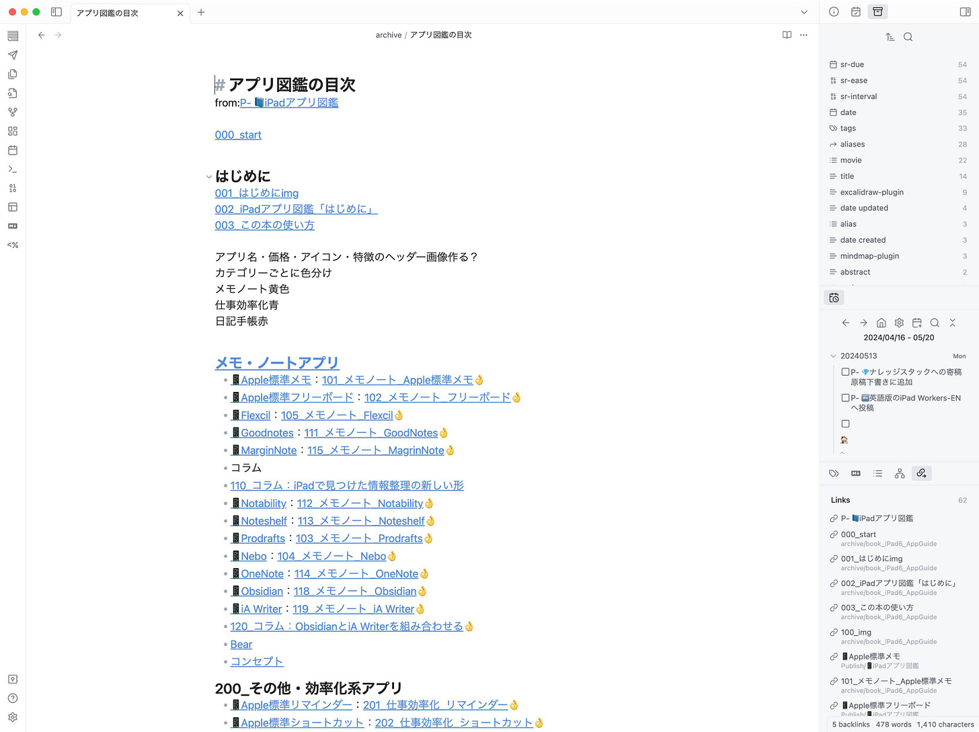Click the Markdown icon in left ribbon
Viewport: 979px width, 732px height.
tap(13, 226)
